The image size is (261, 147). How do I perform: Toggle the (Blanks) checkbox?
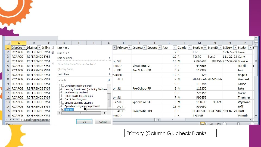click(x=63, y=109)
